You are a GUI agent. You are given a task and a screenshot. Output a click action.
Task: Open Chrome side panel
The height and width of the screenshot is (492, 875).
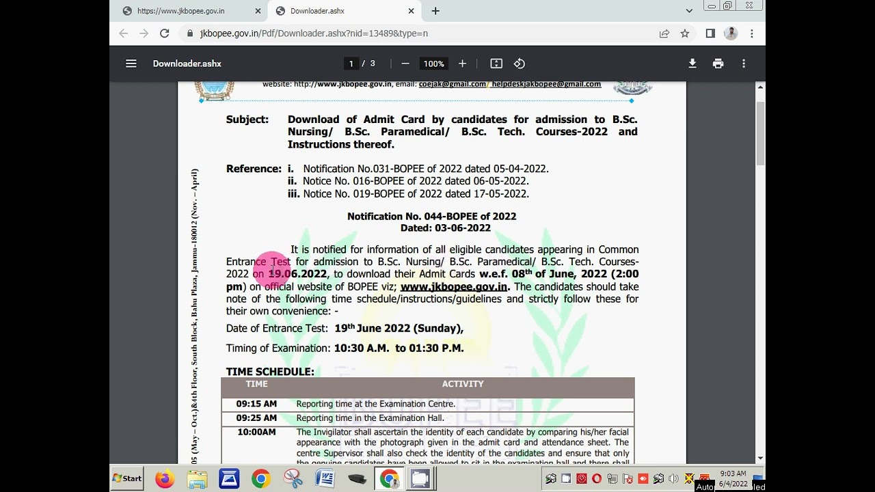pos(710,33)
